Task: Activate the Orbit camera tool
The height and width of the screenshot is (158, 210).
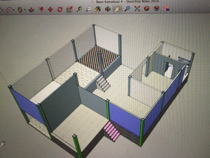Action: point(107,9)
